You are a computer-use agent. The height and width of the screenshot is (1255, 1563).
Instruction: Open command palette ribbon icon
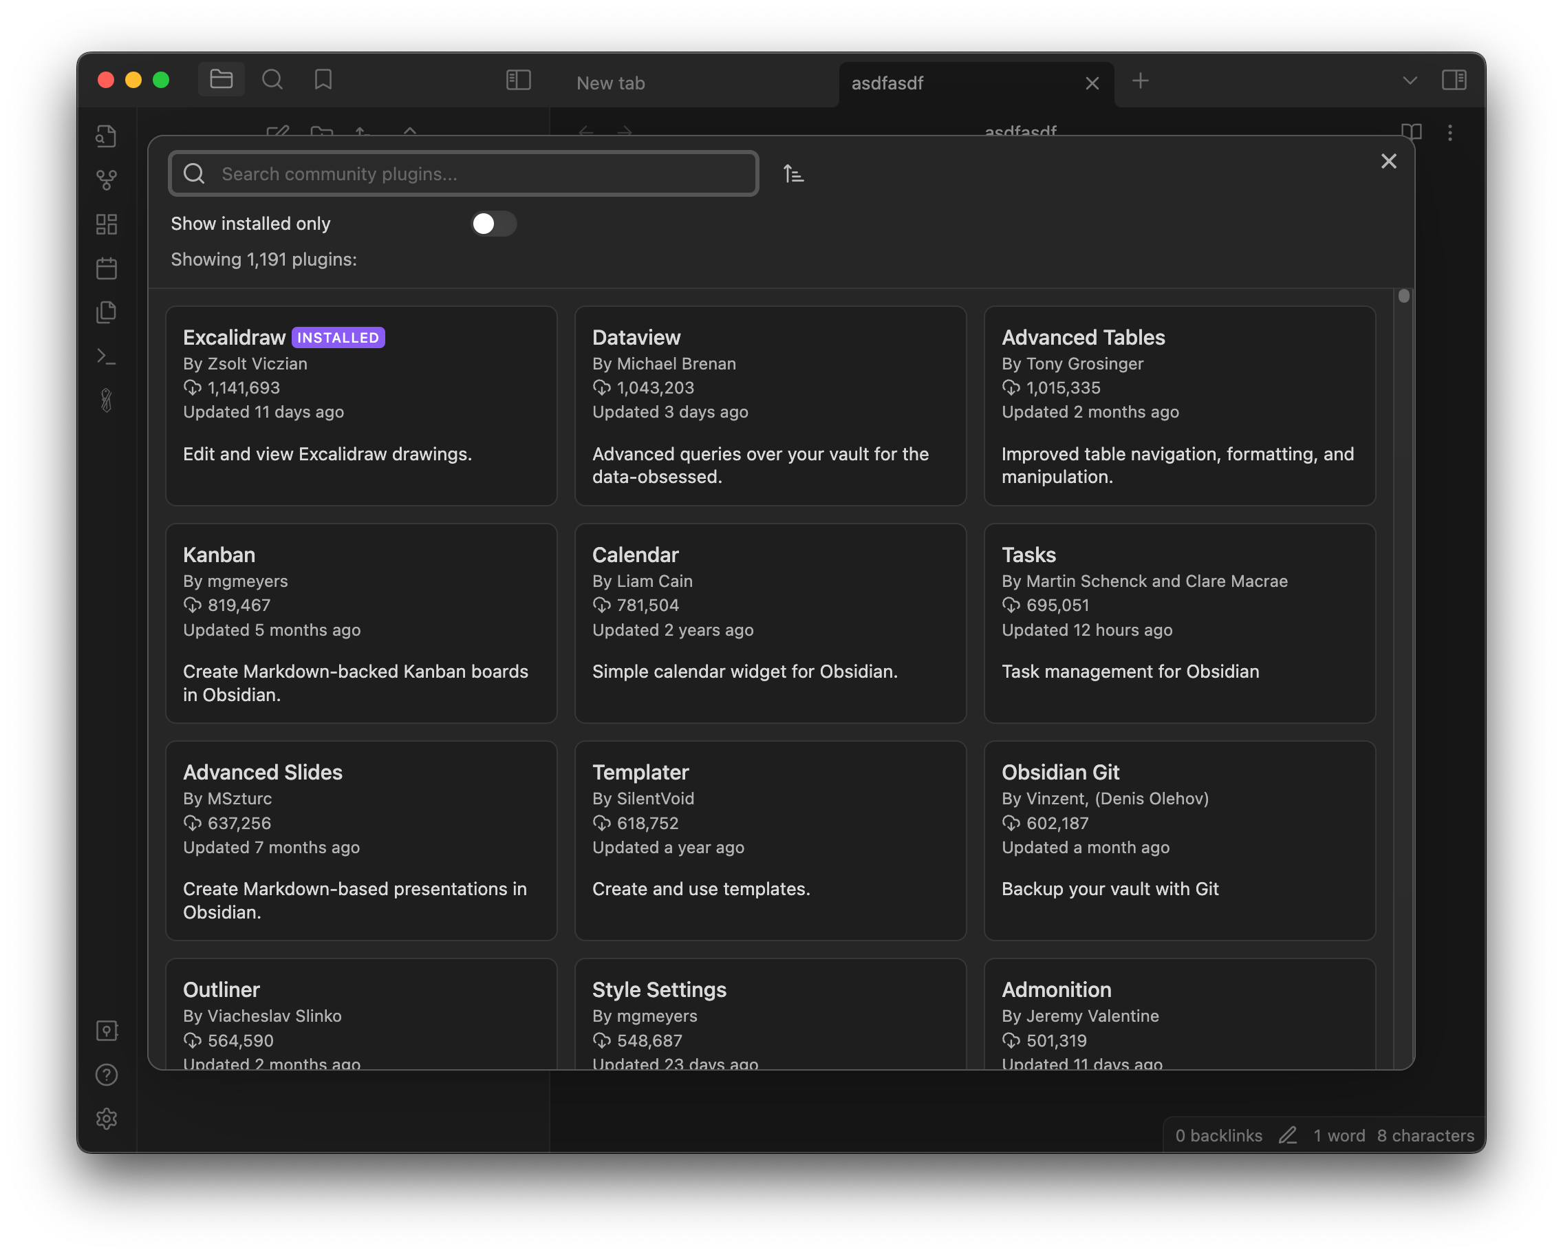107,356
